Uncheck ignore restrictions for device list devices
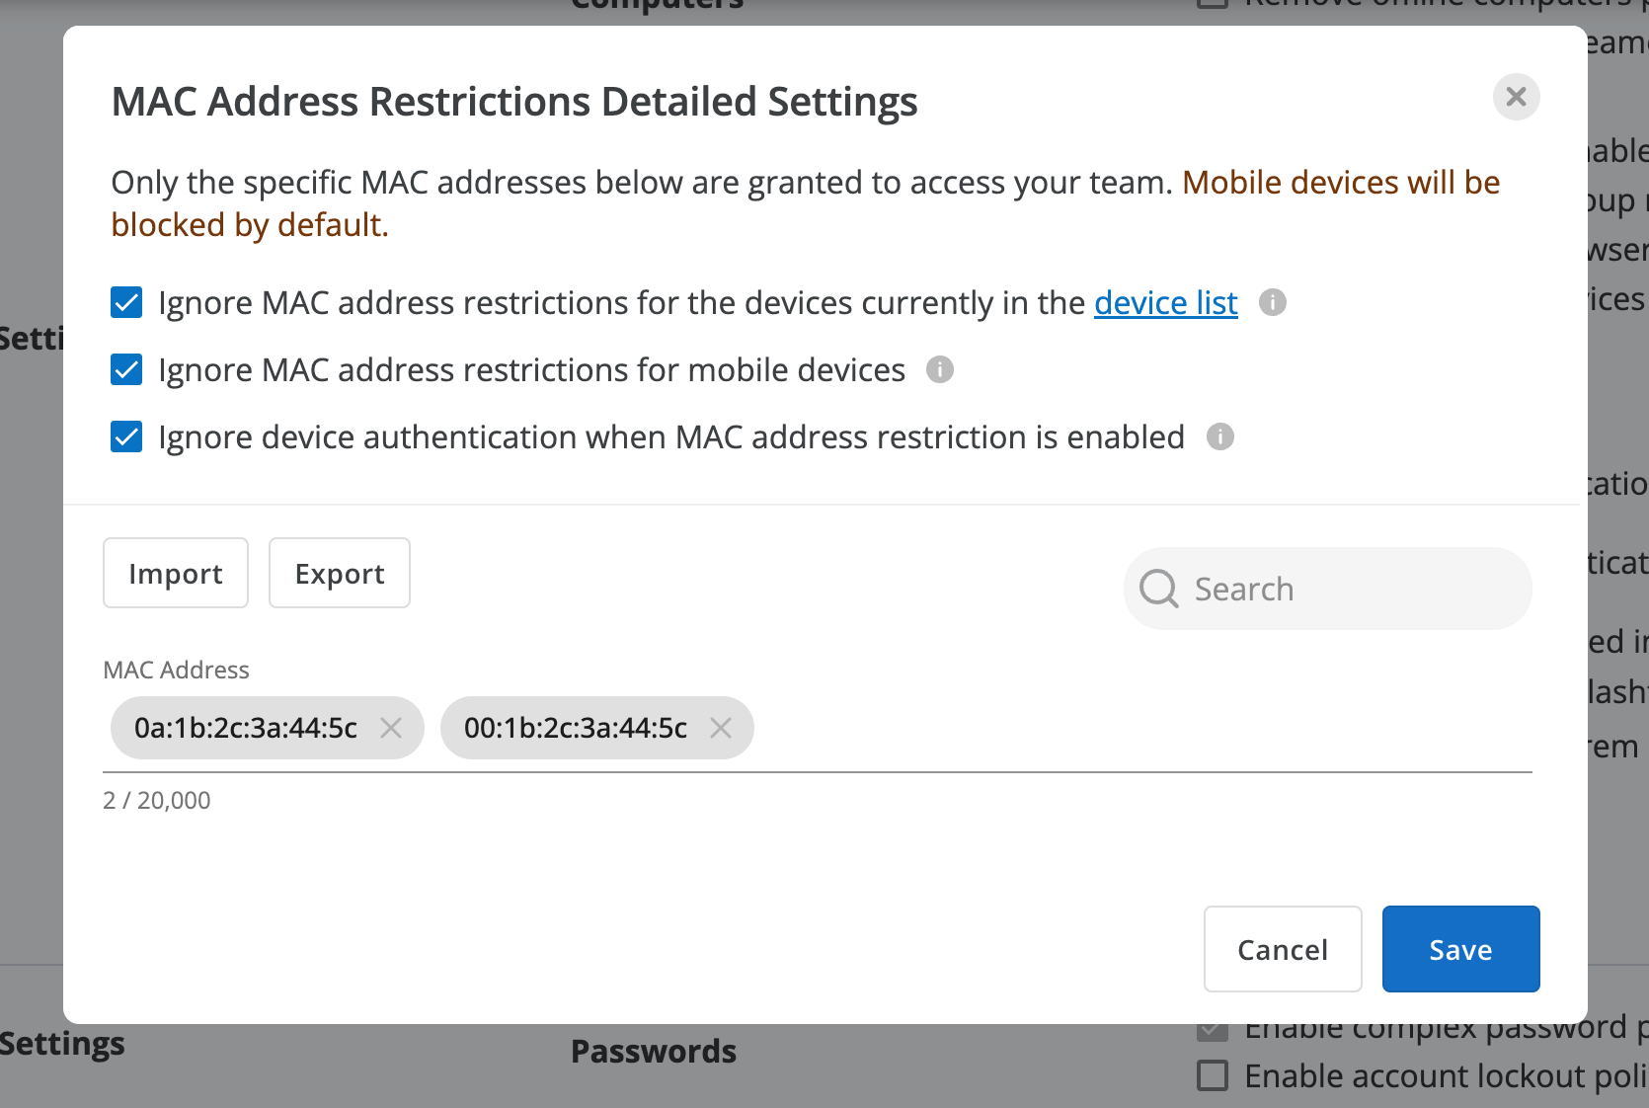 [126, 302]
